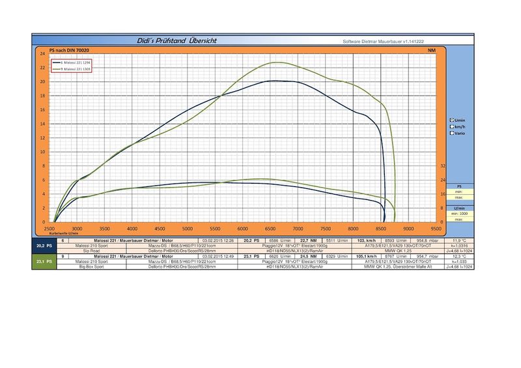Click the Big Box Sport exhaust cell
The height and width of the screenshot is (368, 521).
coord(91,267)
